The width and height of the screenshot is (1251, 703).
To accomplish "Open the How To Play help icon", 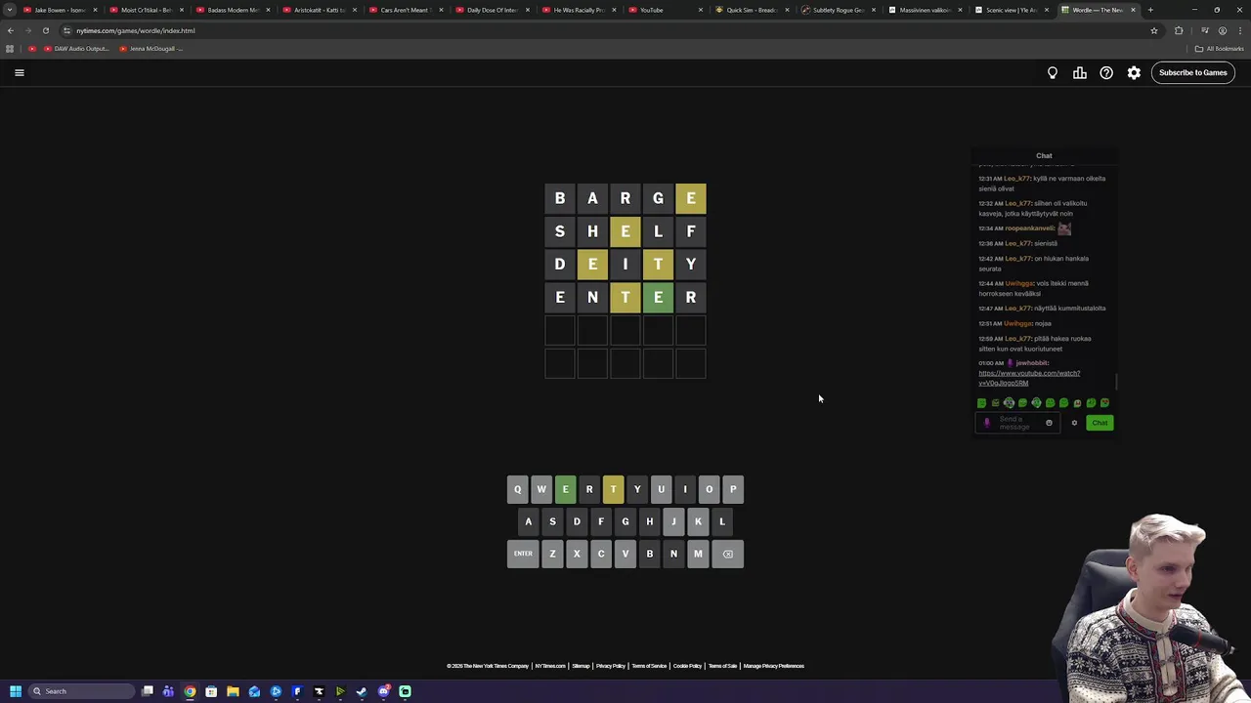I will point(1106,72).
